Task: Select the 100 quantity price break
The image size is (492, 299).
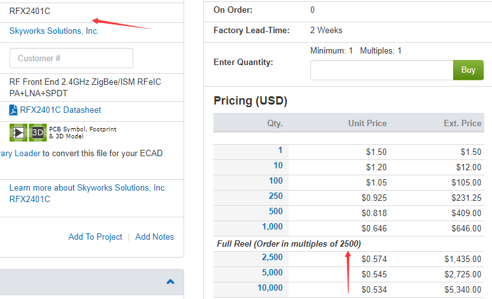Action: tap(275, 181)
